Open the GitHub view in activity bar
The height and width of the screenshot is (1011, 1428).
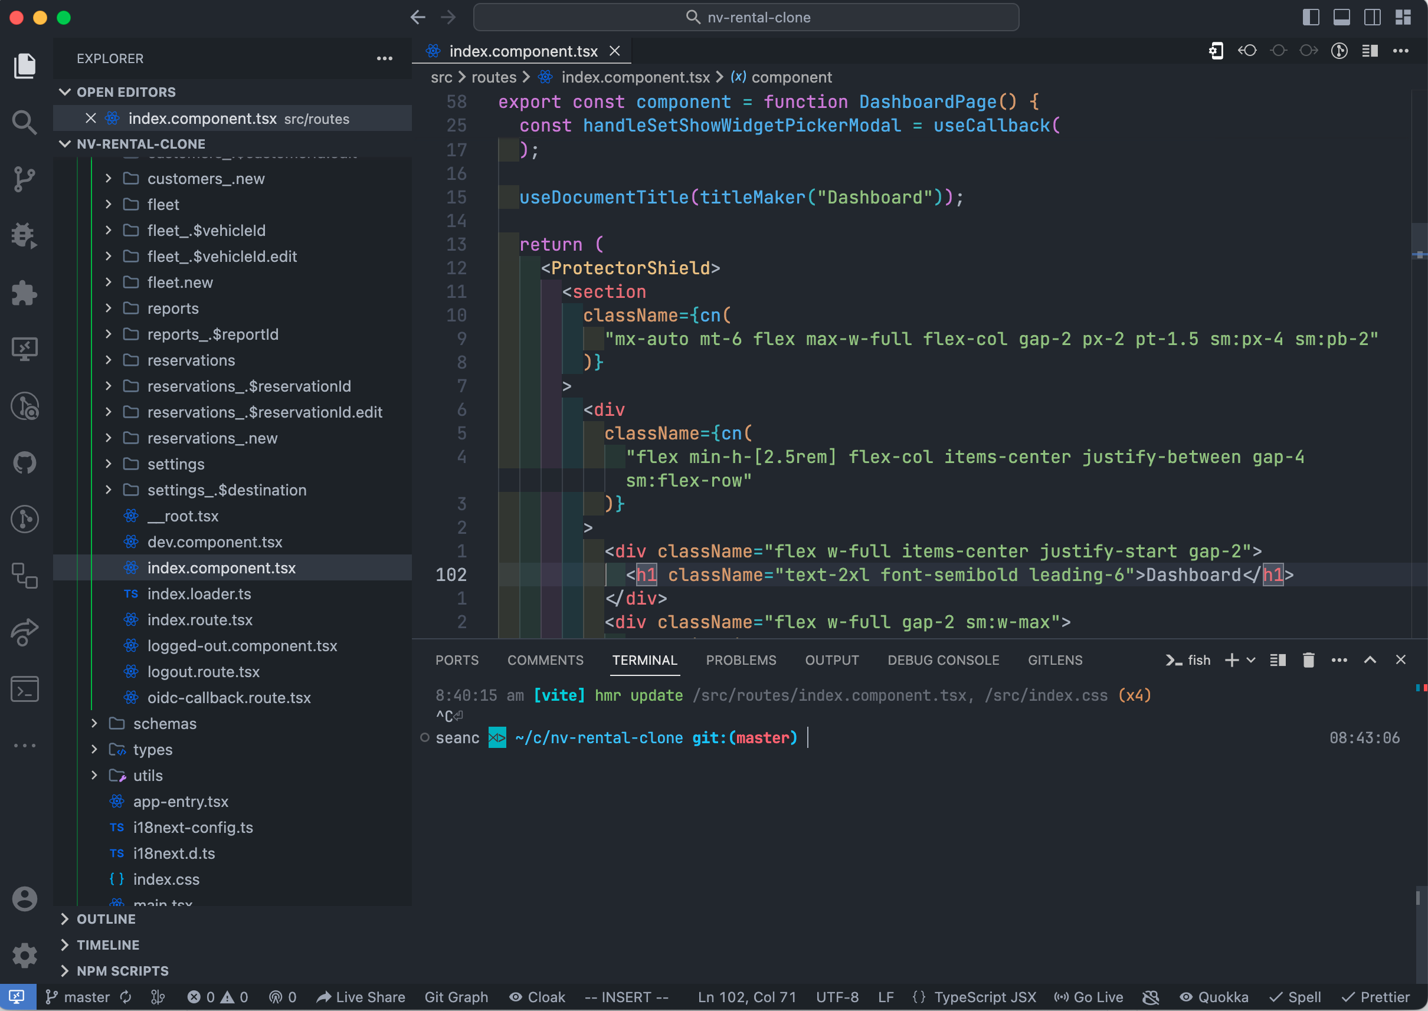pyautogui.click(x=24, y=462)
